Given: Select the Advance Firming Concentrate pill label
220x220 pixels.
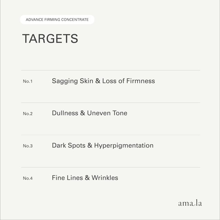Looking at the screenshot, I should (57, 20).
